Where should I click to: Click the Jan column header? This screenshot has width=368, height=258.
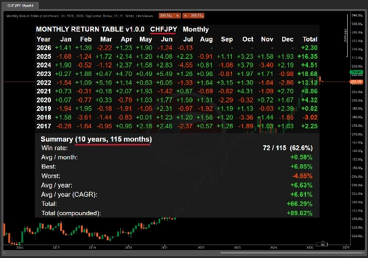(66, 39)
